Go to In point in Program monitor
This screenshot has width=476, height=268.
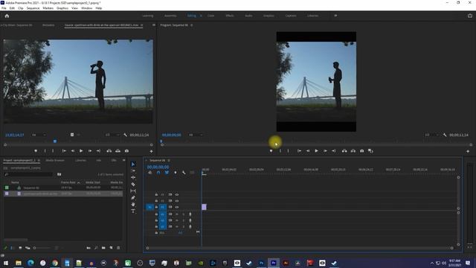[x=299, y=150]
